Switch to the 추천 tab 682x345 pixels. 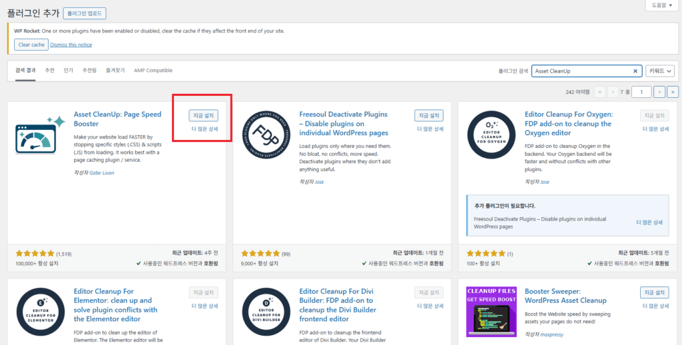[49, 71]
